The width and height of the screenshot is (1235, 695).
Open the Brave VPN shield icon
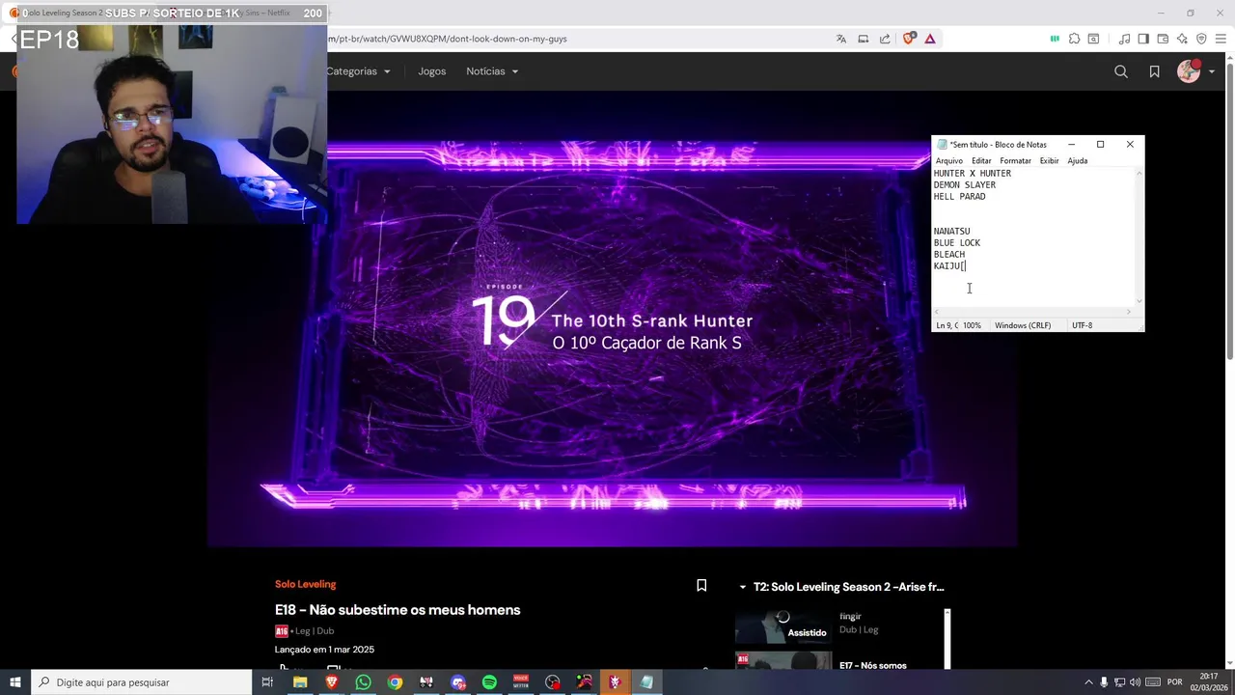pos(1201,39)
